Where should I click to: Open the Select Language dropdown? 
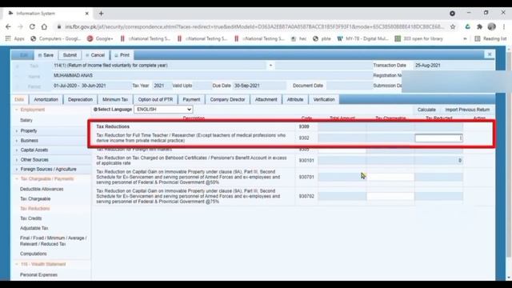point(163,110)
